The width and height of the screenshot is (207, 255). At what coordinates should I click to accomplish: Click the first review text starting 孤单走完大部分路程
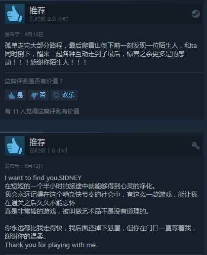[x=101, y=54]
